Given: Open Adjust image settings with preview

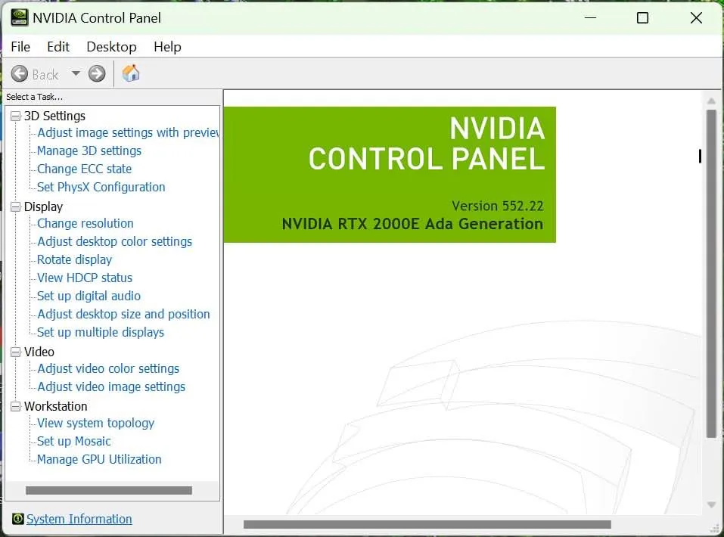Looking at the screenshot, I should [x=128, y=132].
